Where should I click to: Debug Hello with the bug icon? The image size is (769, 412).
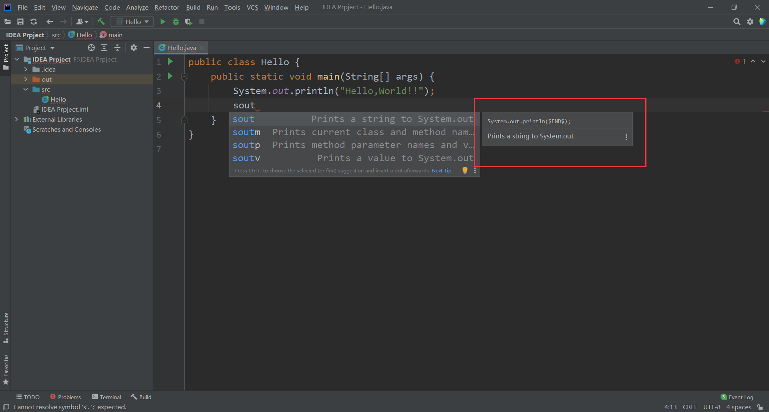[175, 22]
